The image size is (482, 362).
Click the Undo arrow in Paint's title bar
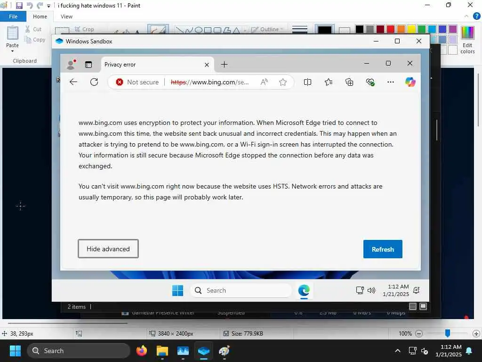30,5
